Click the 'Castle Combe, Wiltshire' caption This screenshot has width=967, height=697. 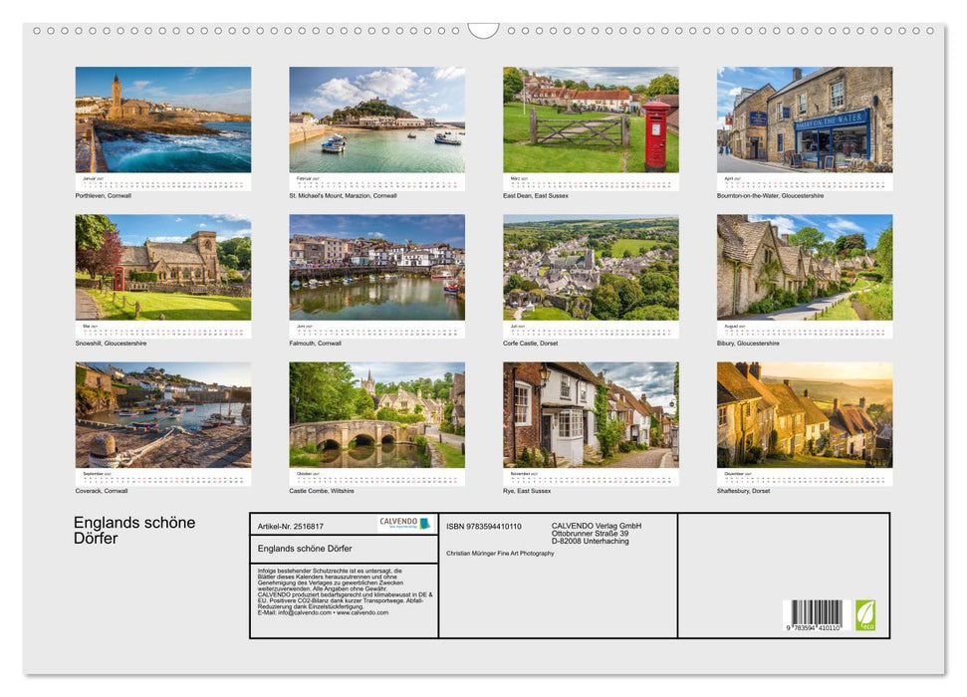[x=322, y=491]
